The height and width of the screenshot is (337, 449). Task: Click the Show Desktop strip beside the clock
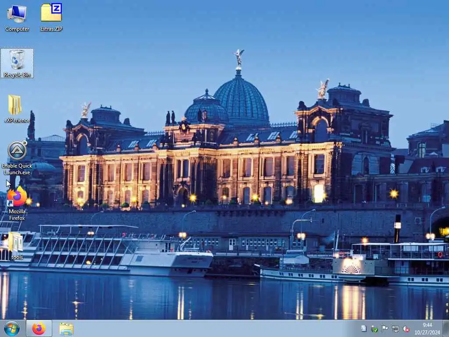point(446,328)
